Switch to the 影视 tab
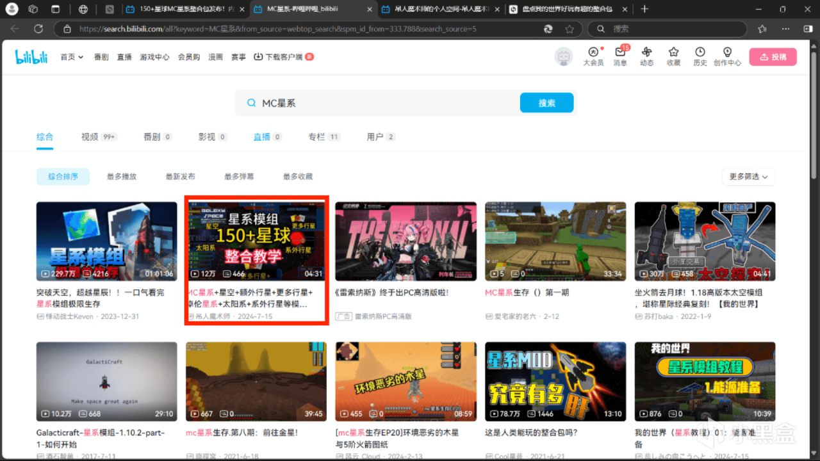 [213, 137]
